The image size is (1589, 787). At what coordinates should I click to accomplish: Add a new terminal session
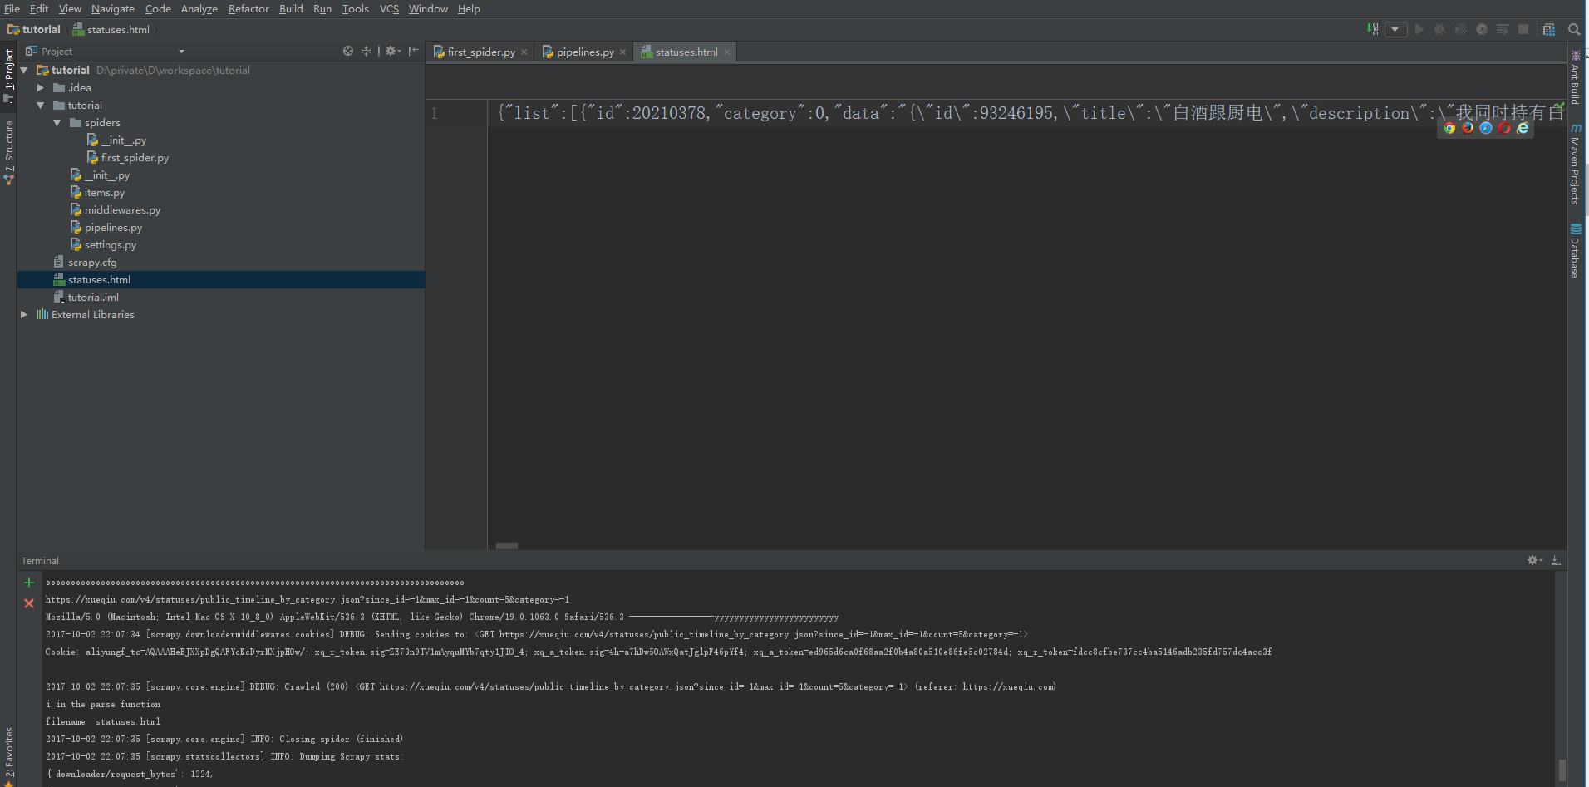(29, 583)
